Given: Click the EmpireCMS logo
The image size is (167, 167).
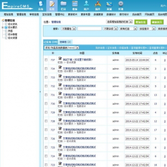Looking at the screenshot, I should point(17,6).
